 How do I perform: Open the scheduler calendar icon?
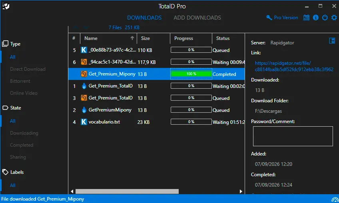point(306,18)
